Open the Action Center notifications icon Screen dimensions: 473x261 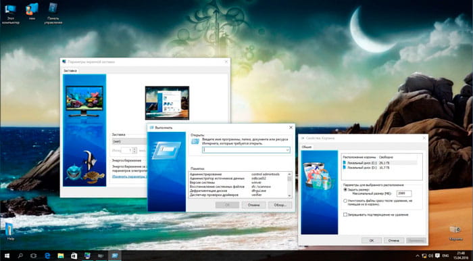[437, 256]
